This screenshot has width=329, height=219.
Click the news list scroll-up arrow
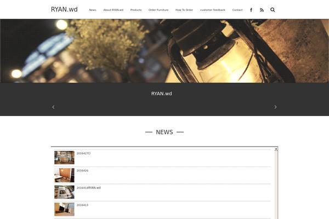(x=276, y=149)
